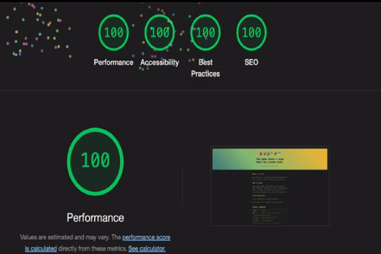Click the large 'Performance' heading
This screenshot has width=381, height=254.
(96, 218)
